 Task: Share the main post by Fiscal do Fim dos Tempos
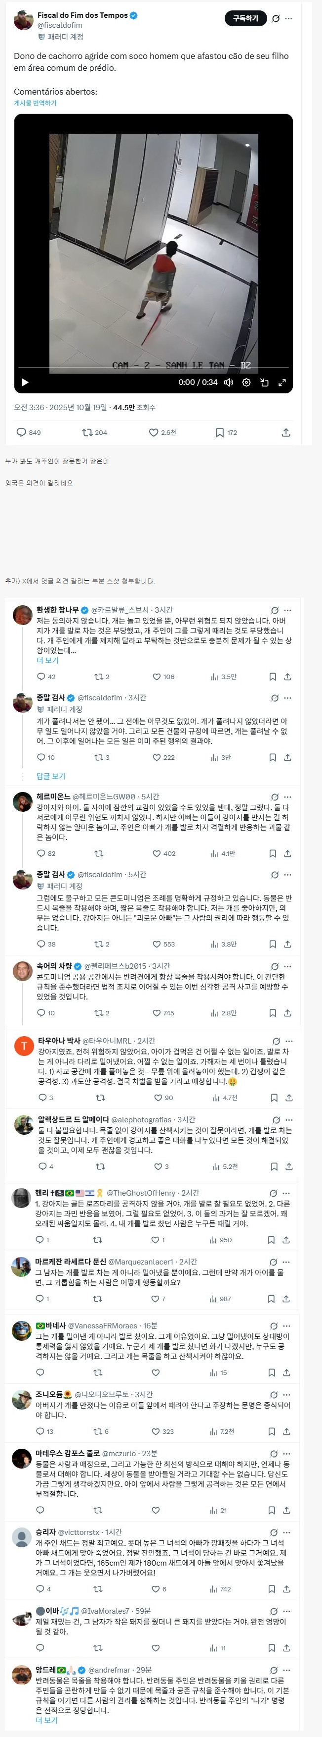click(x=285, y=432)
